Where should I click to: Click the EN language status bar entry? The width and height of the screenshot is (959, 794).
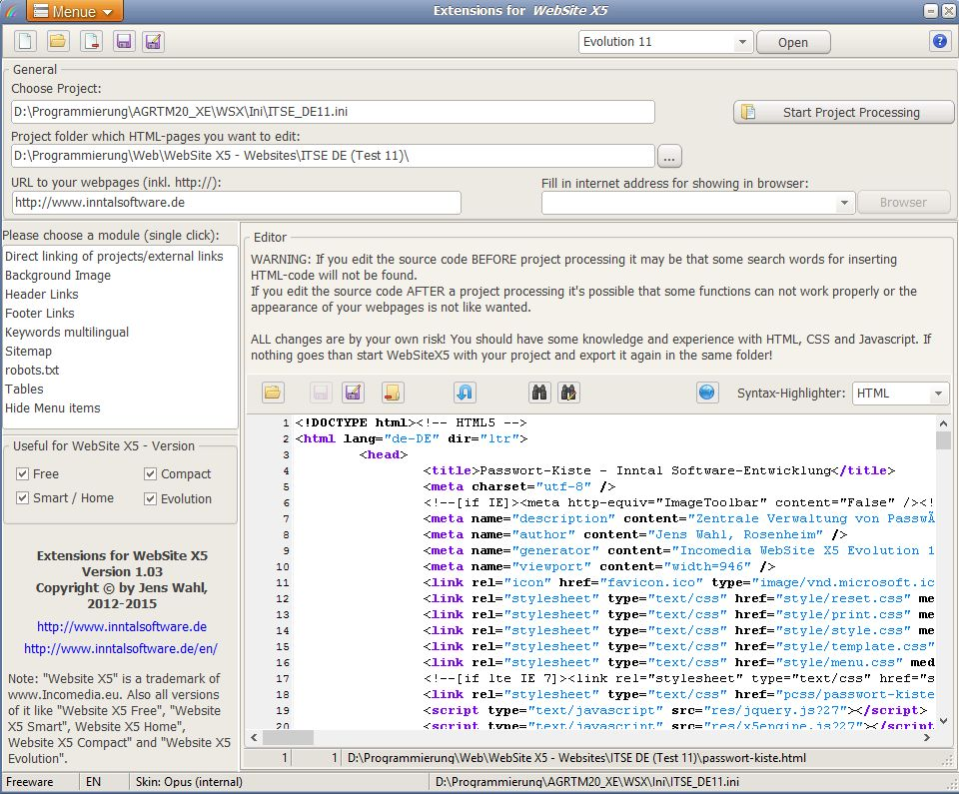pos(94,782)
